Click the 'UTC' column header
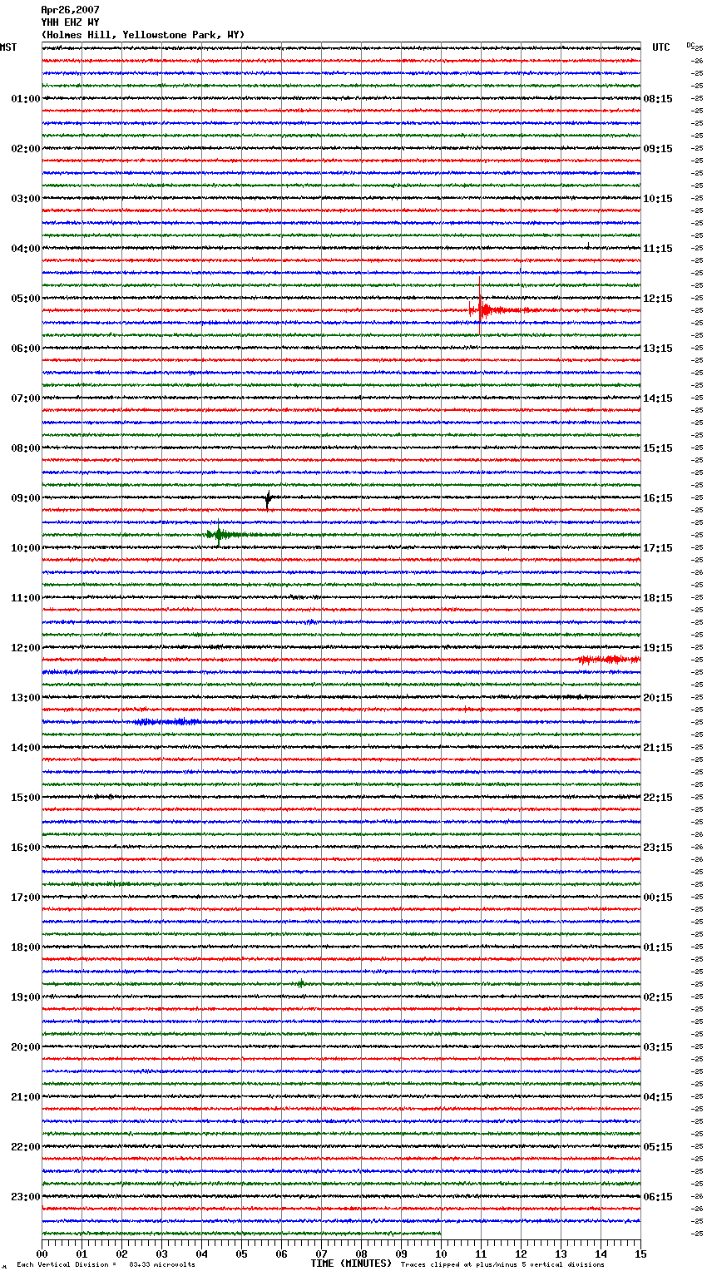Viewport: 707px width, 1276px height. 661,47
